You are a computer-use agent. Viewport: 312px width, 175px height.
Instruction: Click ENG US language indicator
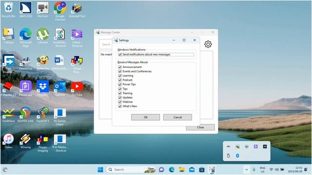262,170
